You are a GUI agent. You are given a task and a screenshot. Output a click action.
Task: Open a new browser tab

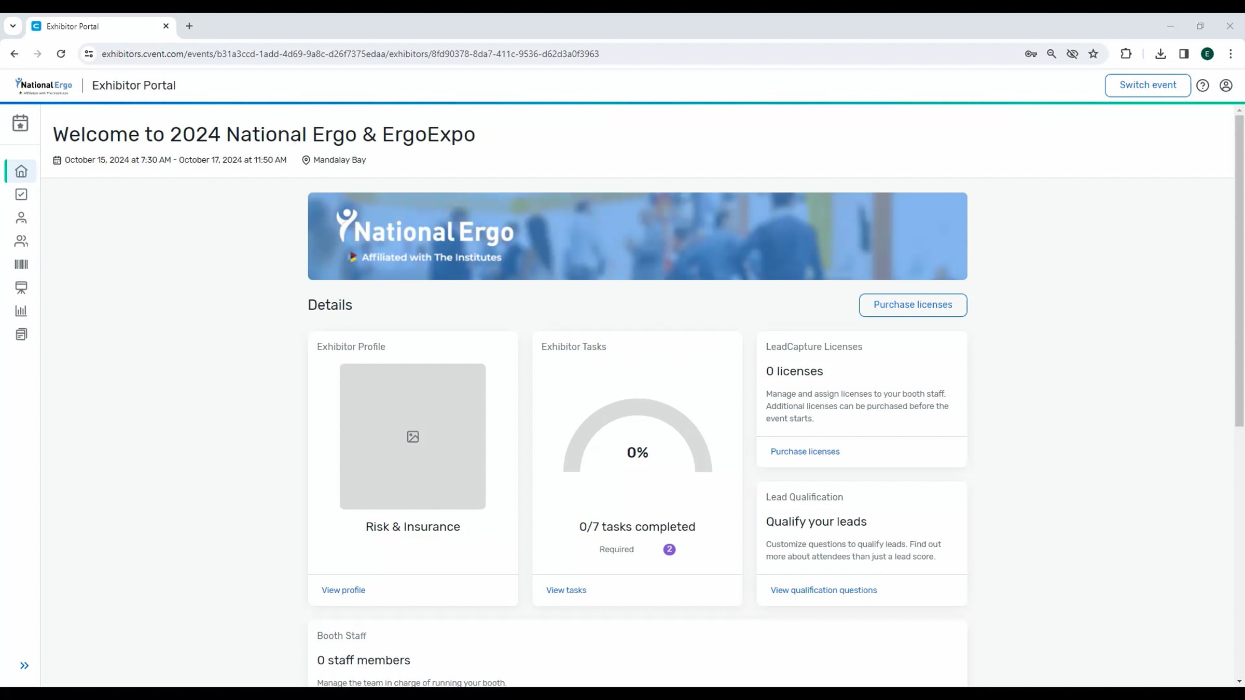[189, 26]
